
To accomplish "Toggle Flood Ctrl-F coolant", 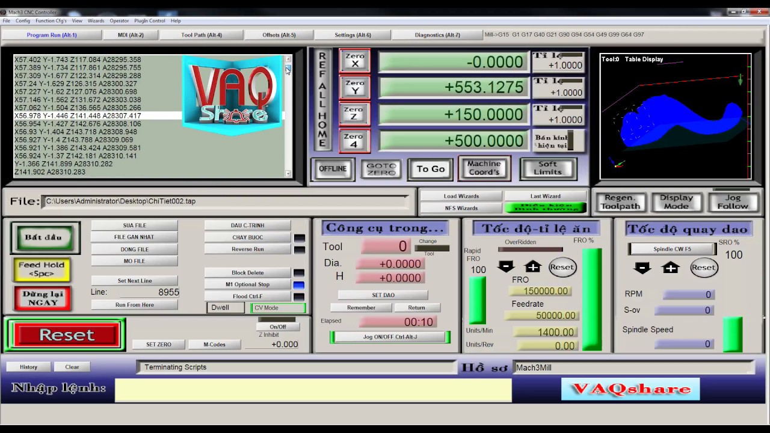I will point(248,296).
